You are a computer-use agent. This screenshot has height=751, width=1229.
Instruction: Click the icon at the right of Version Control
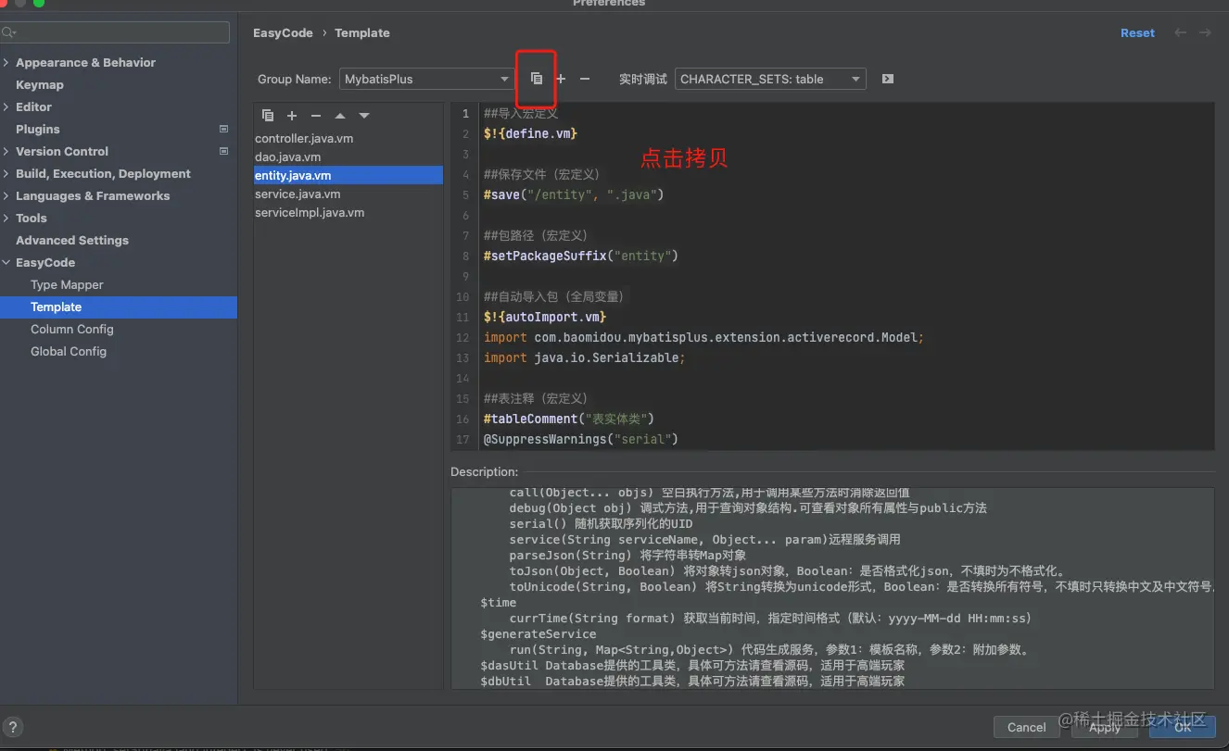coord(223,151)
